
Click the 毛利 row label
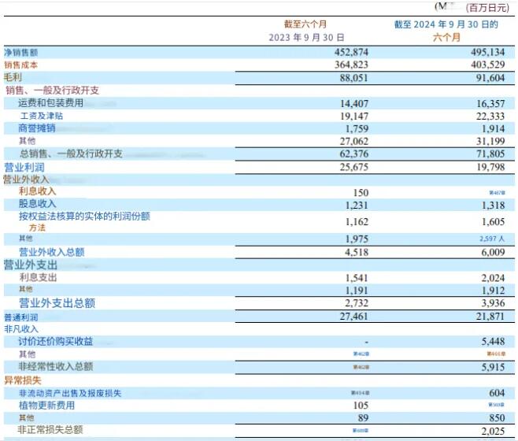(13, 77)
